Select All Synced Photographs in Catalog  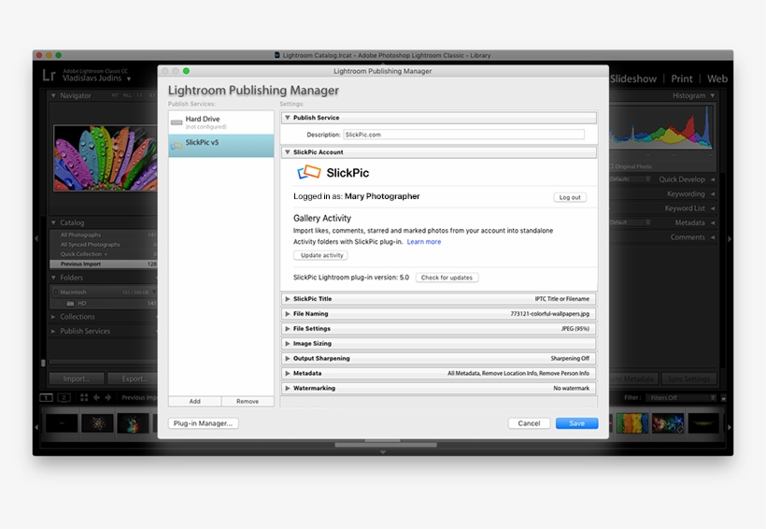pyautogui.click(x=104, y=245)
